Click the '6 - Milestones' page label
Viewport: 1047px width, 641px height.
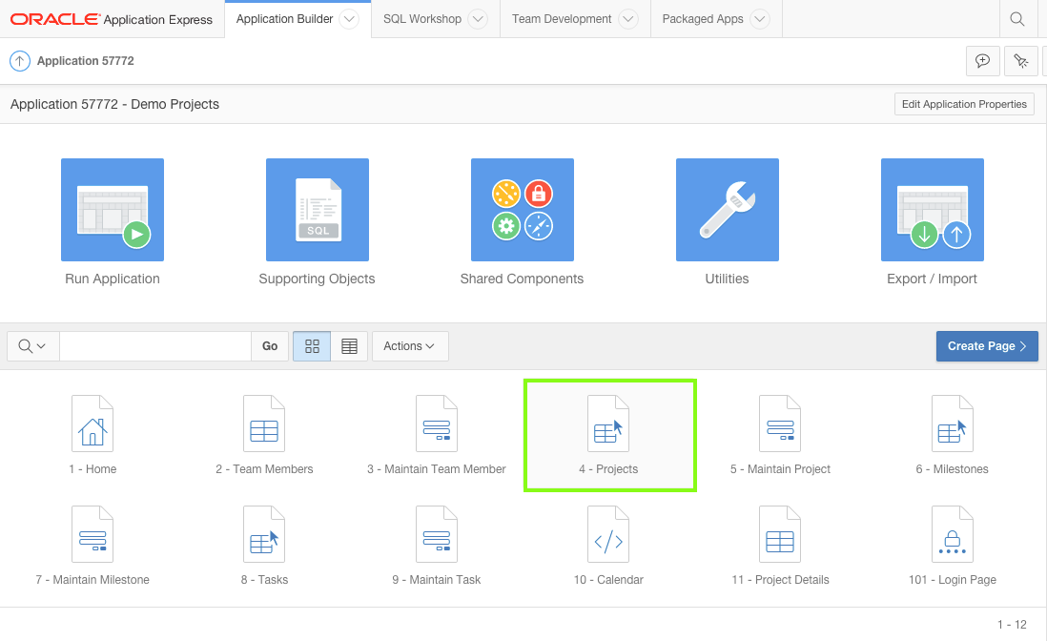pyautogui.click(x=953, y=469)
